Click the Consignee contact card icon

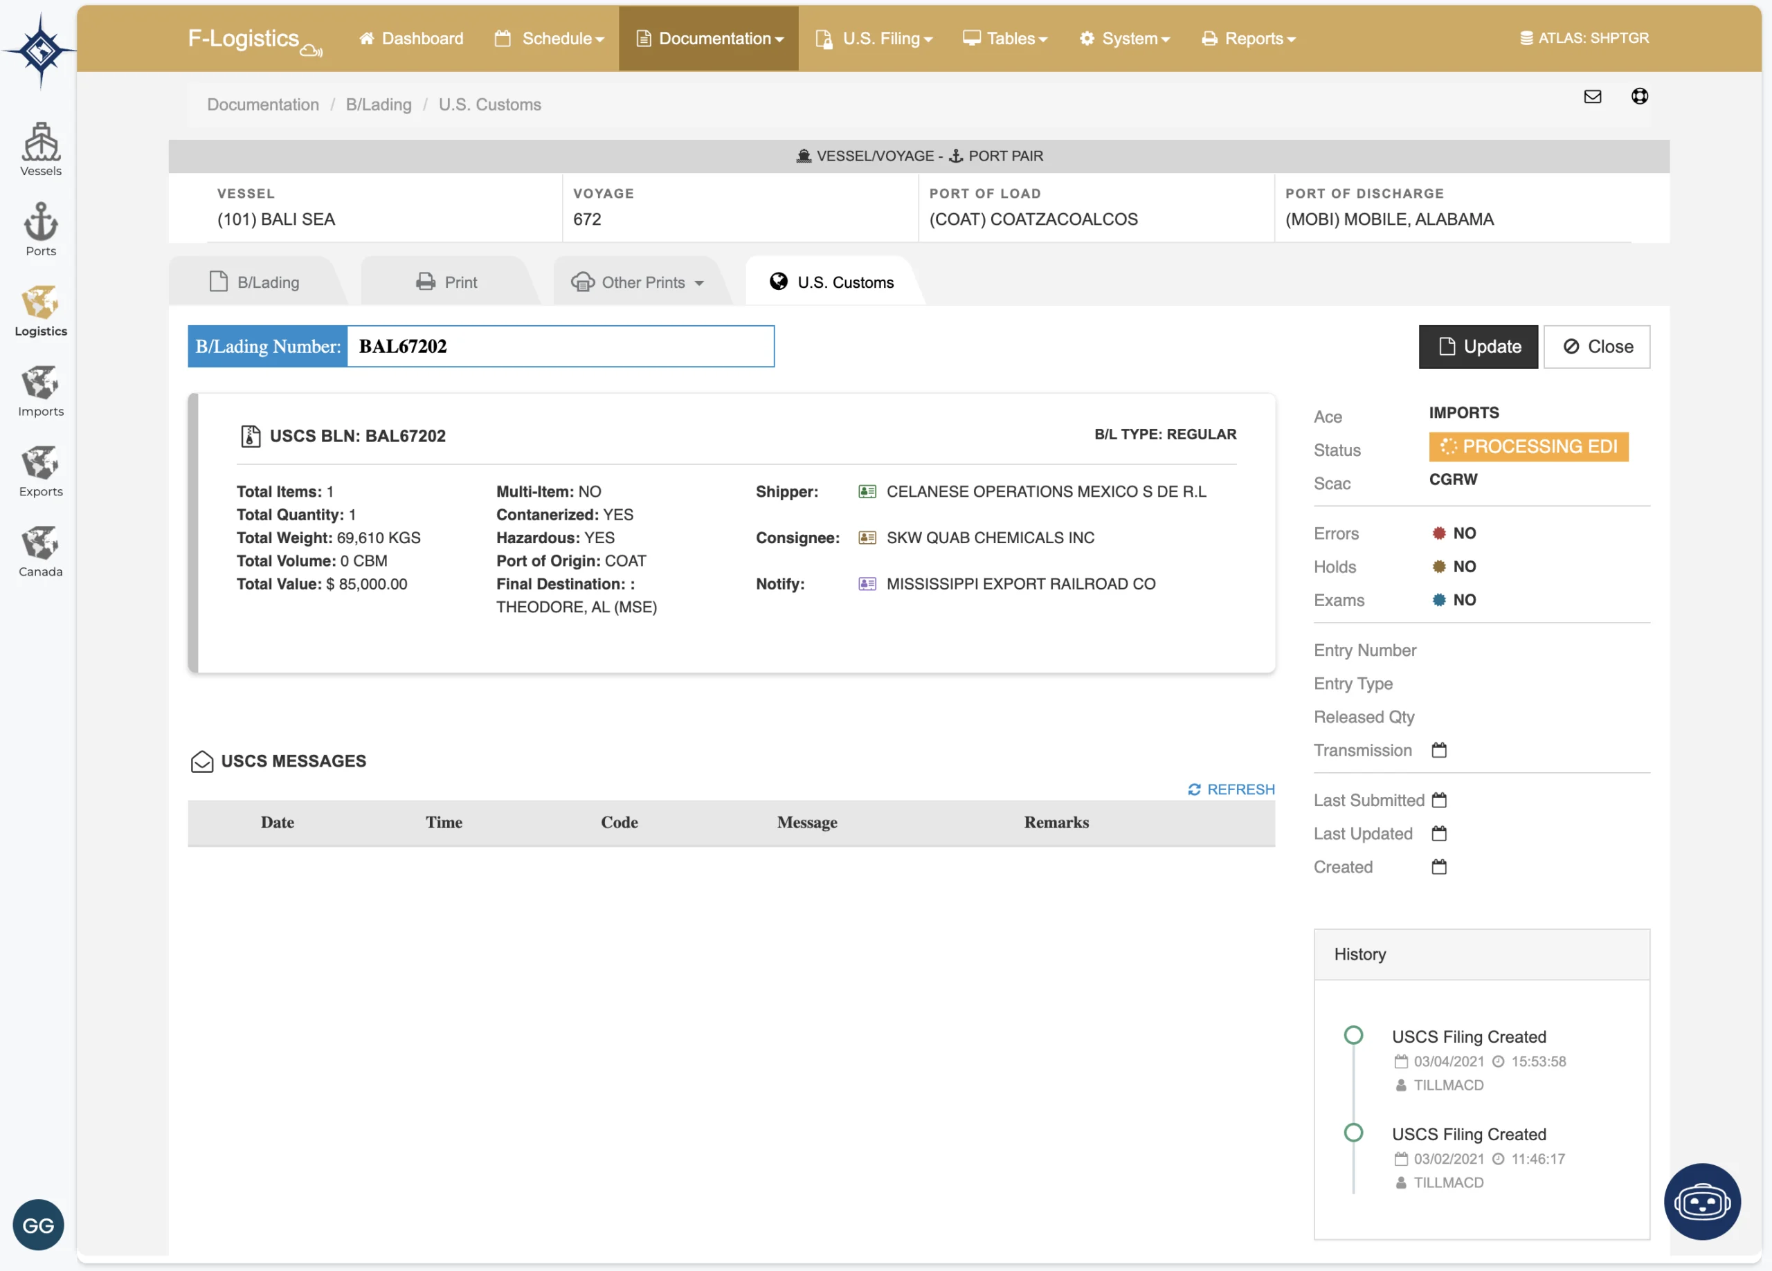[867, 538]
